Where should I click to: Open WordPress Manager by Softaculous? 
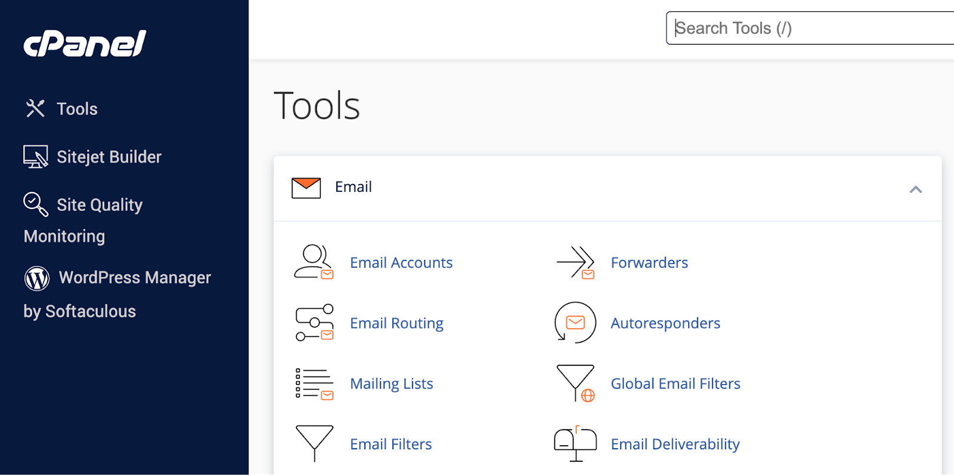click(x=117, y=294)
